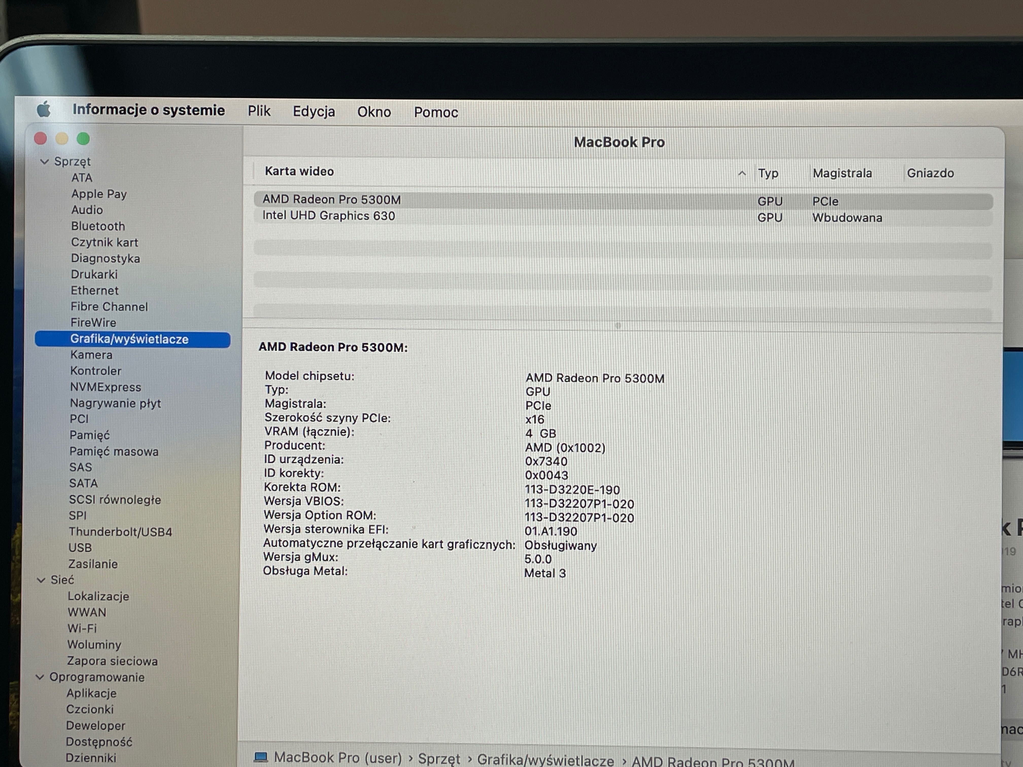The image size is (1023, 767).
Task: Select Ethernet in sidebar
Action: click(95, 290)
